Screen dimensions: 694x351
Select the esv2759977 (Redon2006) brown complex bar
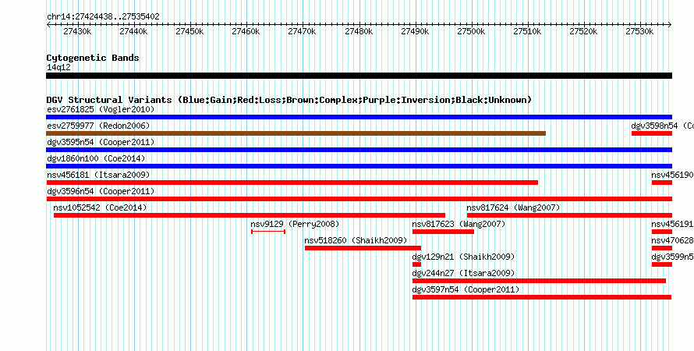[296, 133]
